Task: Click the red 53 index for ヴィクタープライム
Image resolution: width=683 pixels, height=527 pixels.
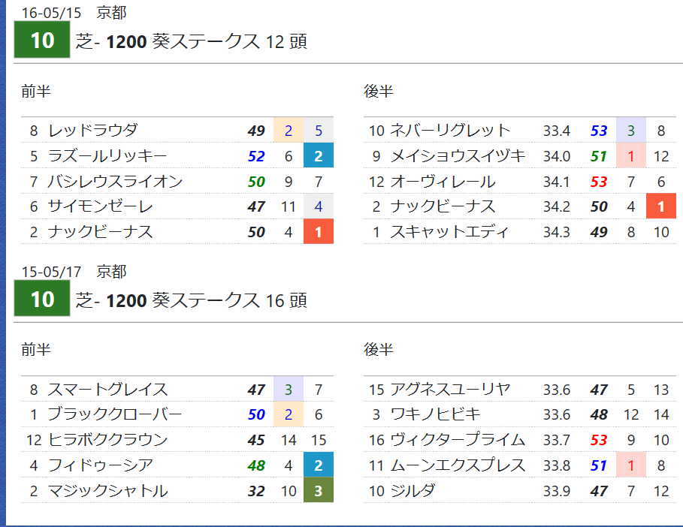Action: tap(599, 440)
